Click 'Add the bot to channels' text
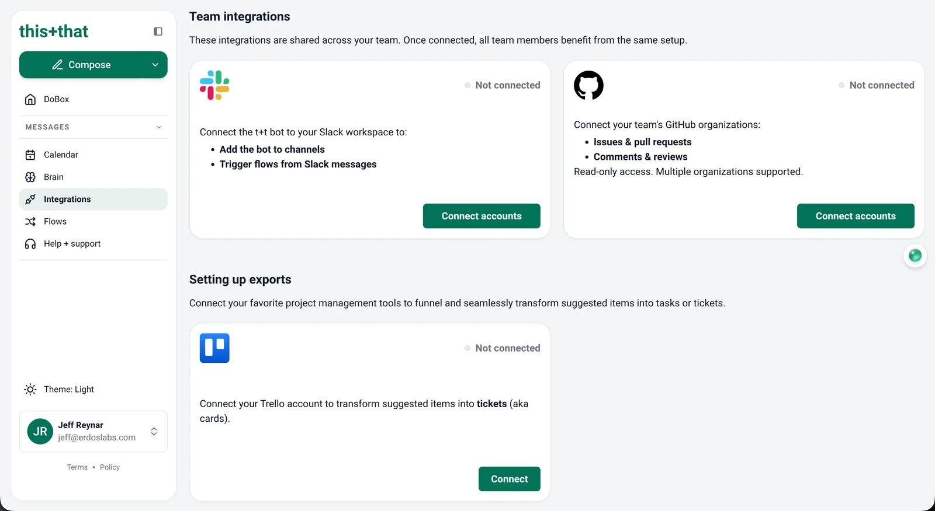Image resolution: width=935 pixels, height=511 pixels. coord(272,149)
